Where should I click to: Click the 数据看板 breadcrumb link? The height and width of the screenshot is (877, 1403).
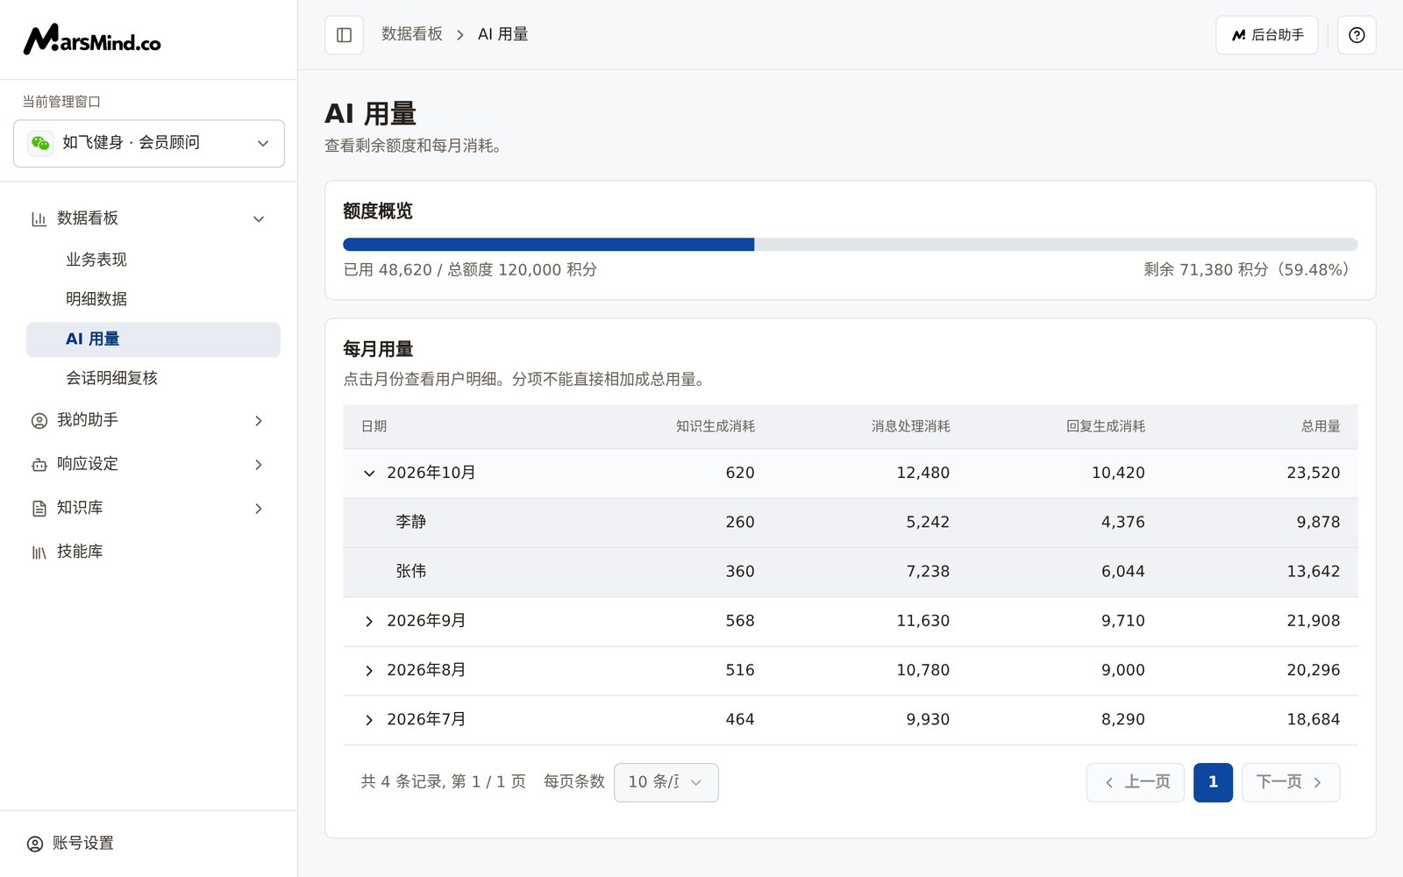[412, 34]
